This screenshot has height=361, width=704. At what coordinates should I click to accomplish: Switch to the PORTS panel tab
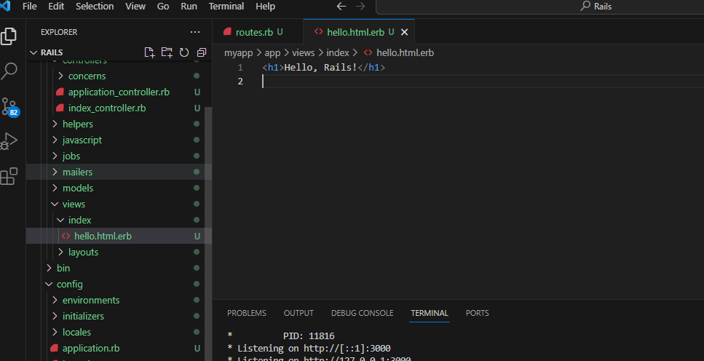tap(478, 313)
